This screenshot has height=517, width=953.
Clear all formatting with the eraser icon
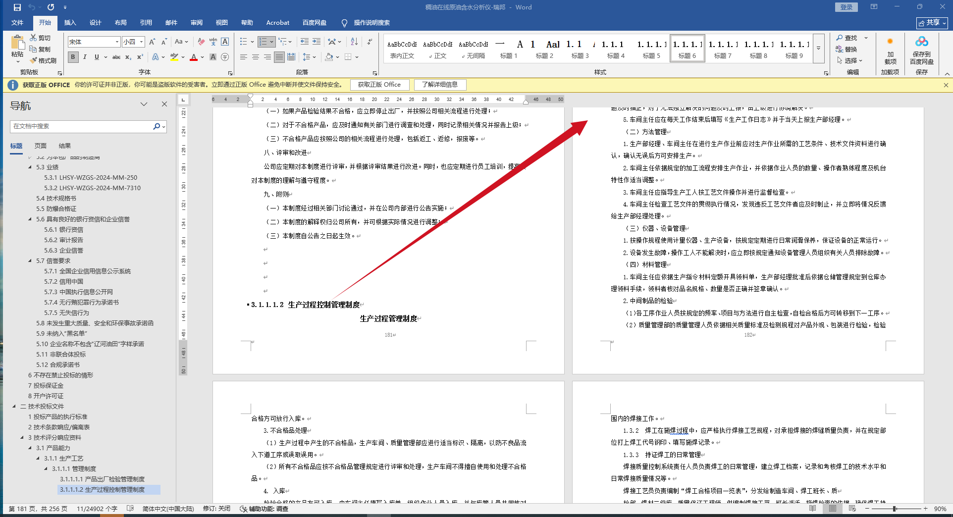(x=201, y=42)
